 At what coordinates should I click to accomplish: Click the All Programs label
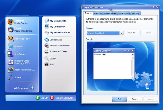(21, 88)
